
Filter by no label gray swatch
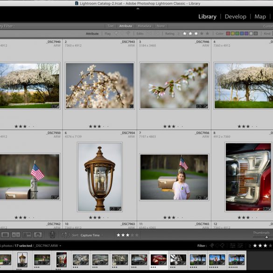click(x=256, y=34)
